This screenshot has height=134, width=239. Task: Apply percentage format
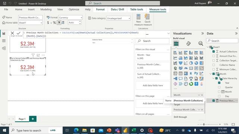55,23
